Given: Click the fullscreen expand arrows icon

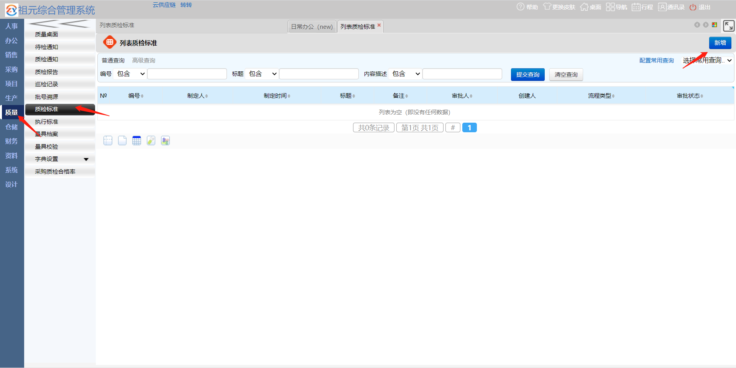Looking at the screenshot, I should click(728, 26).
